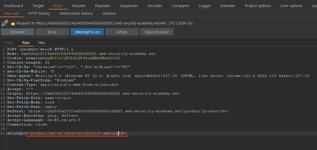Open the Action menu button
317x150 pixels.
pos(122,32)
